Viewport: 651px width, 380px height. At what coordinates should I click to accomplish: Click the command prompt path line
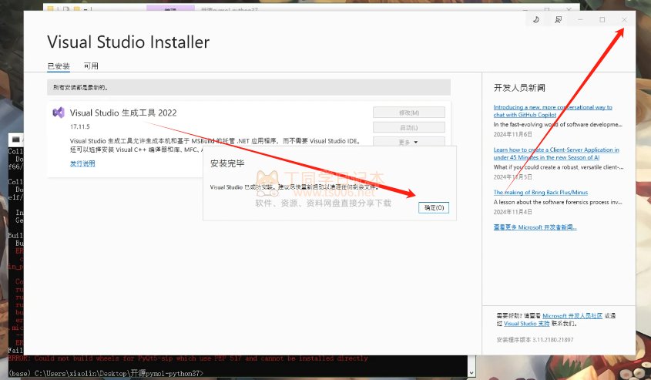click(x=106, y=373)
